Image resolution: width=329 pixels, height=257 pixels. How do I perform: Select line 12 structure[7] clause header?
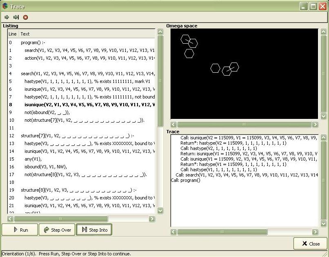(x=81, y=136)
